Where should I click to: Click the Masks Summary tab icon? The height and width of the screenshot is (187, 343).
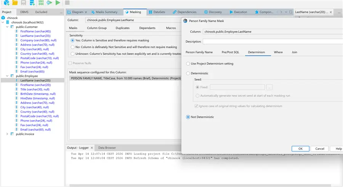tap(93, 12)
